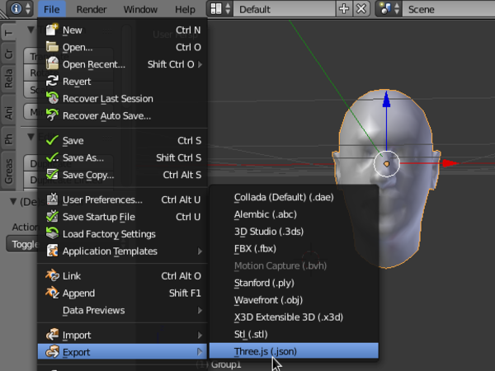Viewport: 495px width, 371px height.
Task: Click the Blender info editor type icon
Action: [x=14, y=9]
